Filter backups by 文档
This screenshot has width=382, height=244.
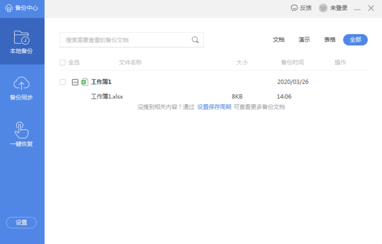tap(279, 40)
